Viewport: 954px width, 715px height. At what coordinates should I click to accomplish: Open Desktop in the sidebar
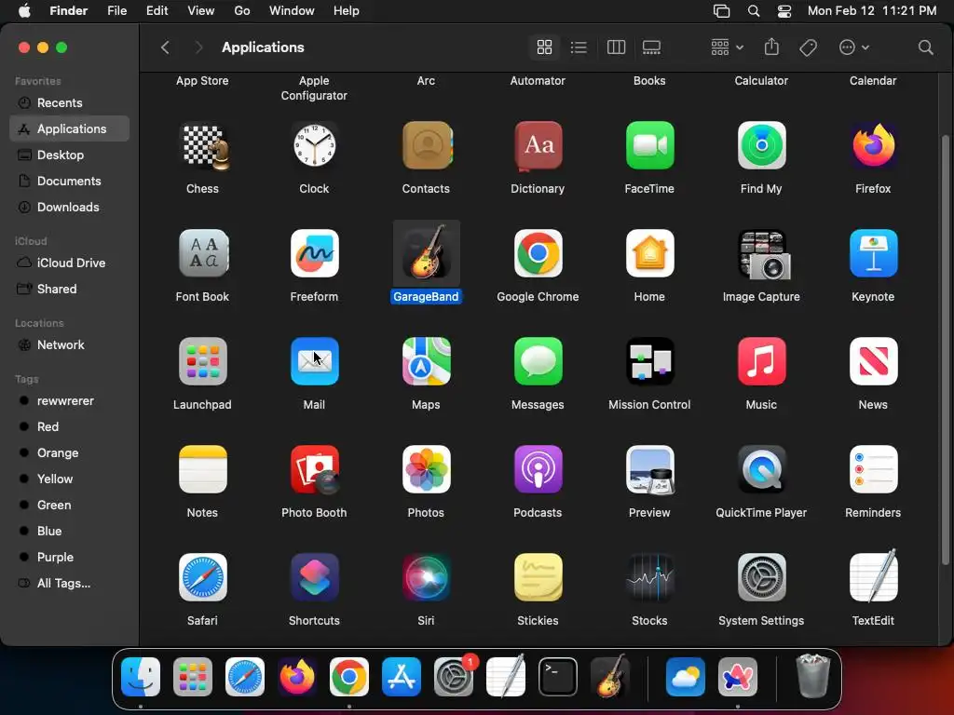click(x=69, y=155)
